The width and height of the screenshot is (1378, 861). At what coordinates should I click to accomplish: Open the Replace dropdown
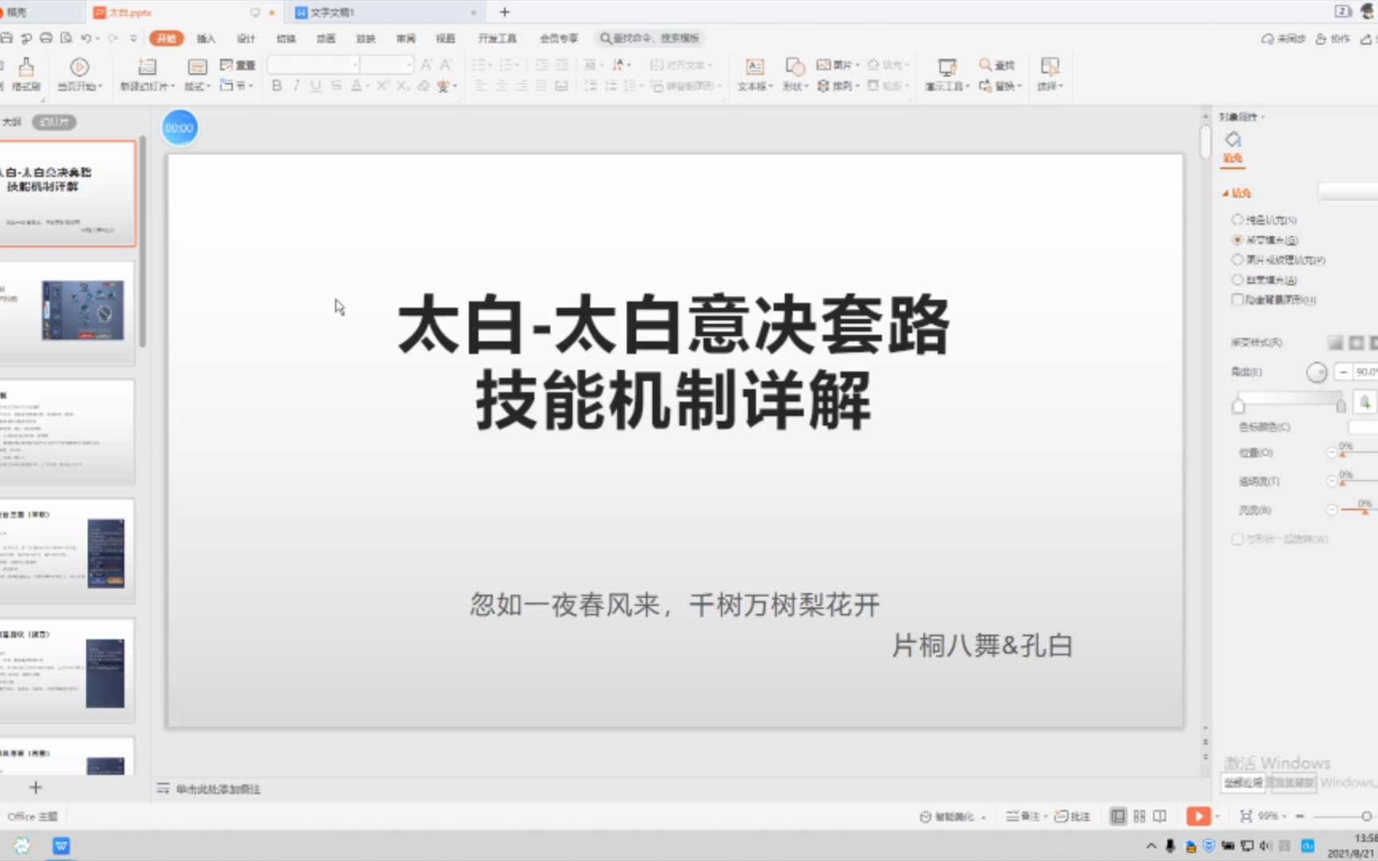(x=1000, y=85)
